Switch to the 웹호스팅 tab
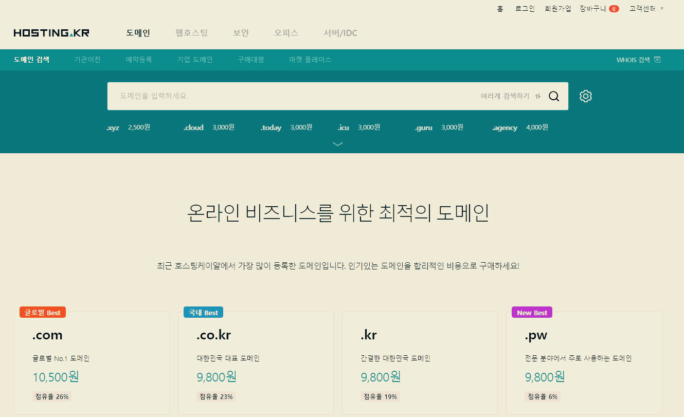This screenshot has height=417, width=684. pyautogui.click(x=191, y=33)
